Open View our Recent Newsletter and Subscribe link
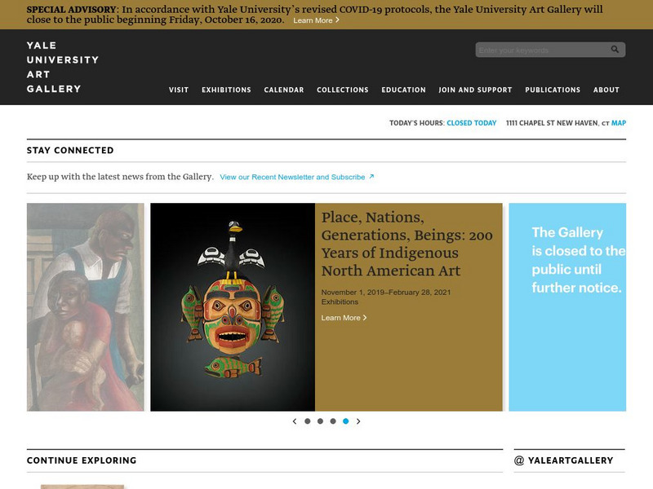The image size is (653, 489). point(296,177)
